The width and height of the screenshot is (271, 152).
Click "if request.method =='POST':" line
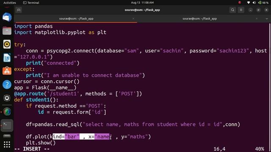[x=66, y=106]
